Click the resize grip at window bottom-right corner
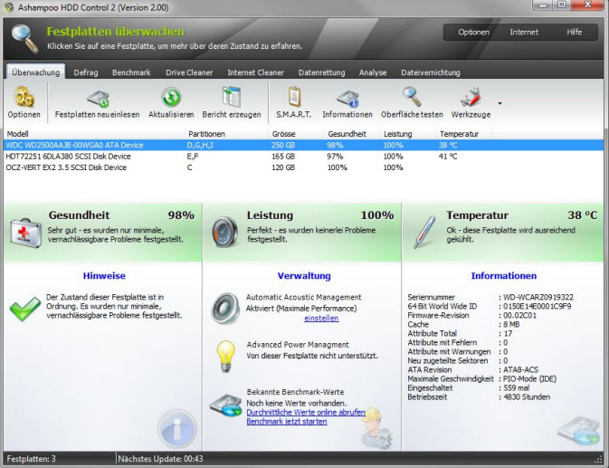609x468 pixels. pos(598,460)
